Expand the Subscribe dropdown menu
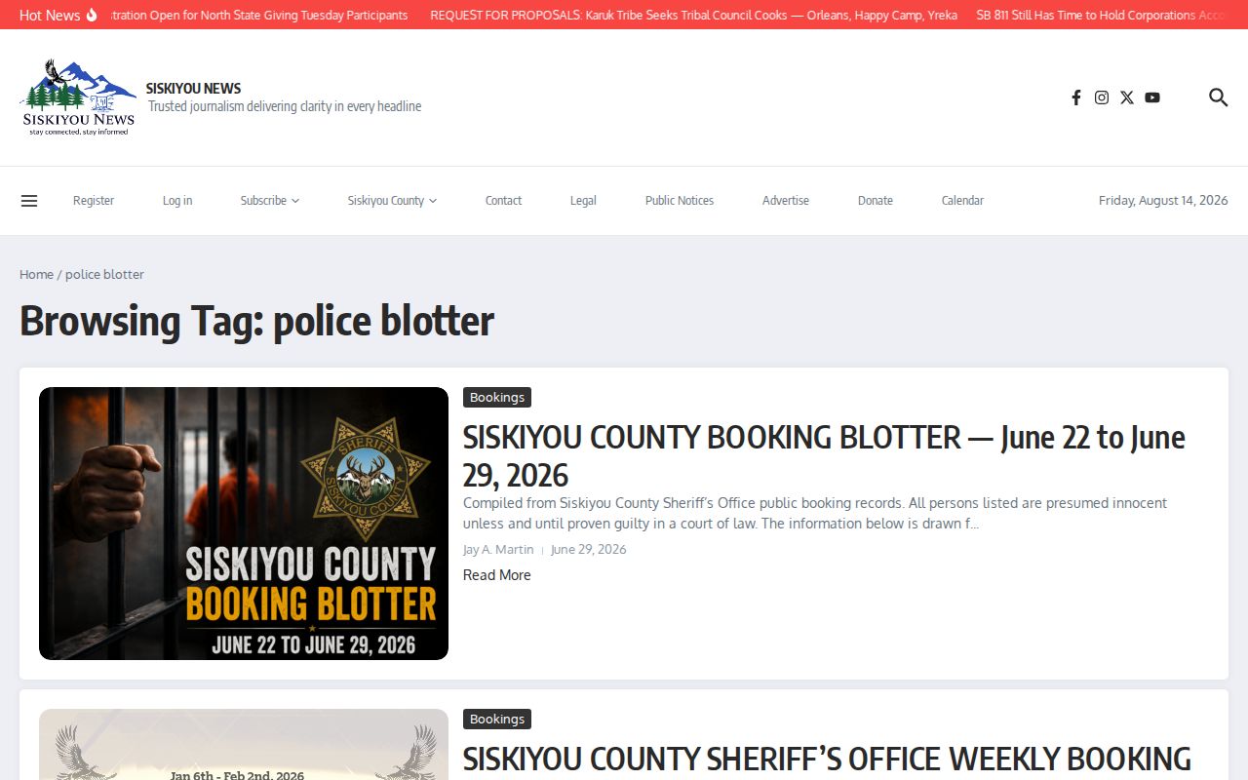Screen dimensions: 1248x780 (x=270, y=201)
